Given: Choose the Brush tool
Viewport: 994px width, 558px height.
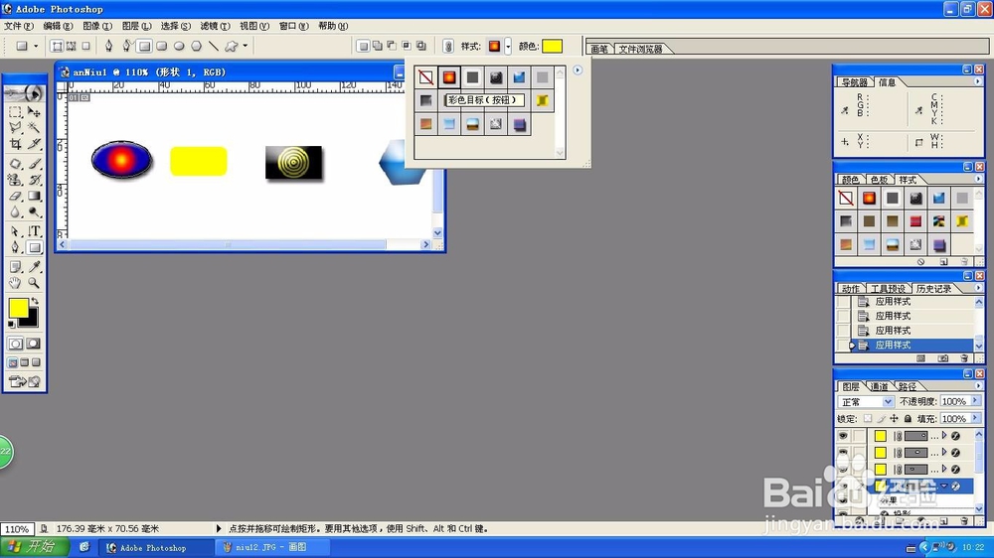Looking at the screenshot, I should coord(34,164).
